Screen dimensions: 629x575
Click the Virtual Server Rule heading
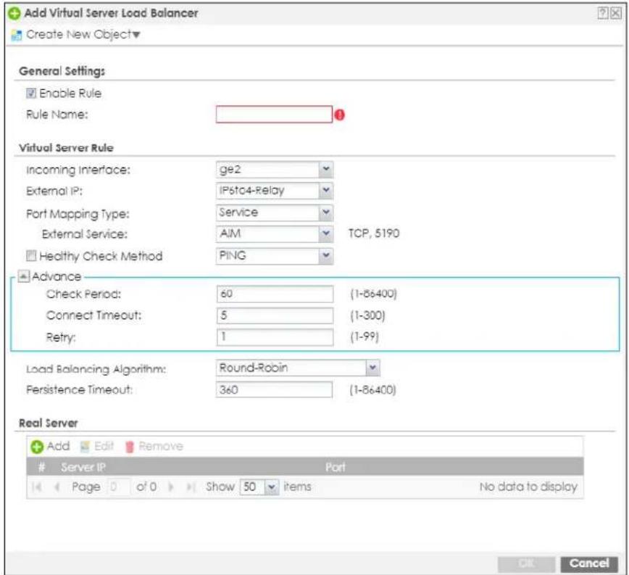pyautogui.click(x=66, y=148)
